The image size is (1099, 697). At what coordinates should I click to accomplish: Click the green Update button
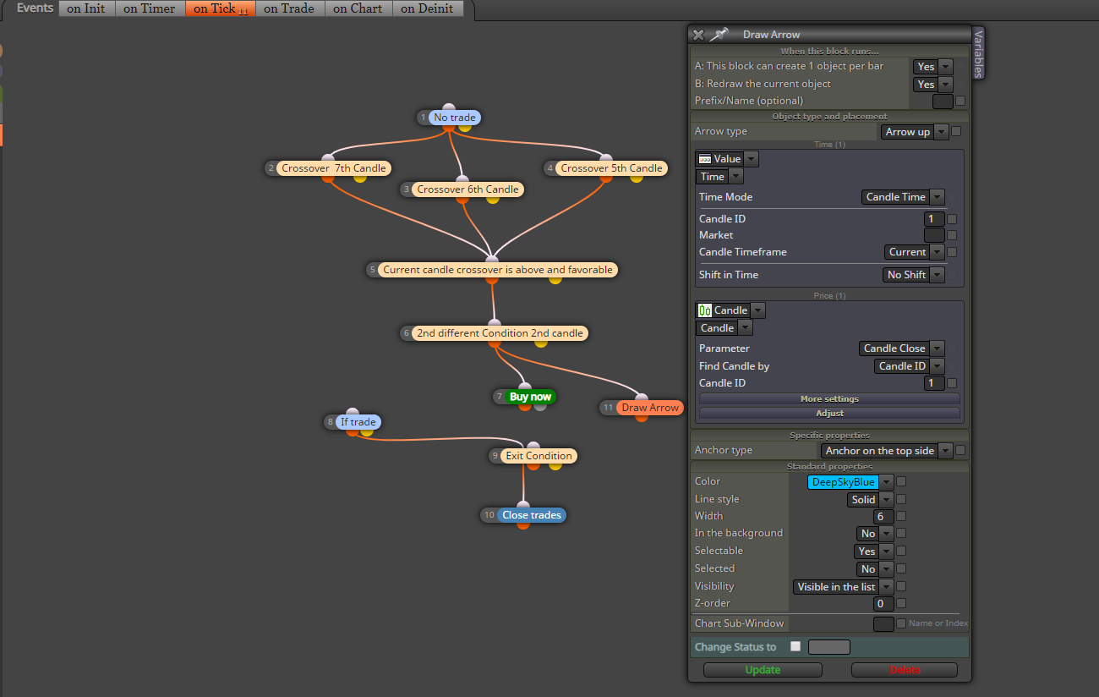pyautogui.click(x=763, y=670)
